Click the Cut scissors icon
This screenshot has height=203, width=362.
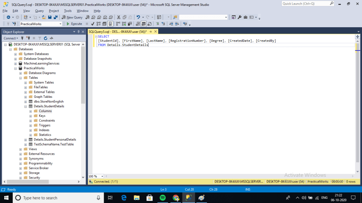pos(119,17)
